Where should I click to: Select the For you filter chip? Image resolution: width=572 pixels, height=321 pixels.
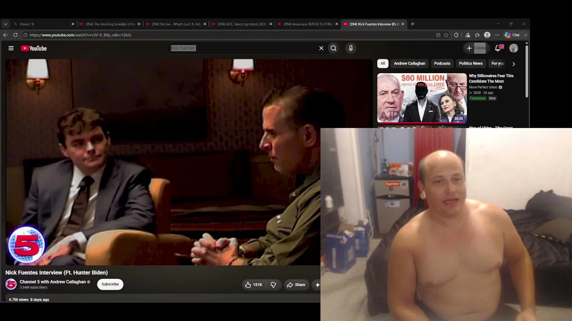pos(497,63)
